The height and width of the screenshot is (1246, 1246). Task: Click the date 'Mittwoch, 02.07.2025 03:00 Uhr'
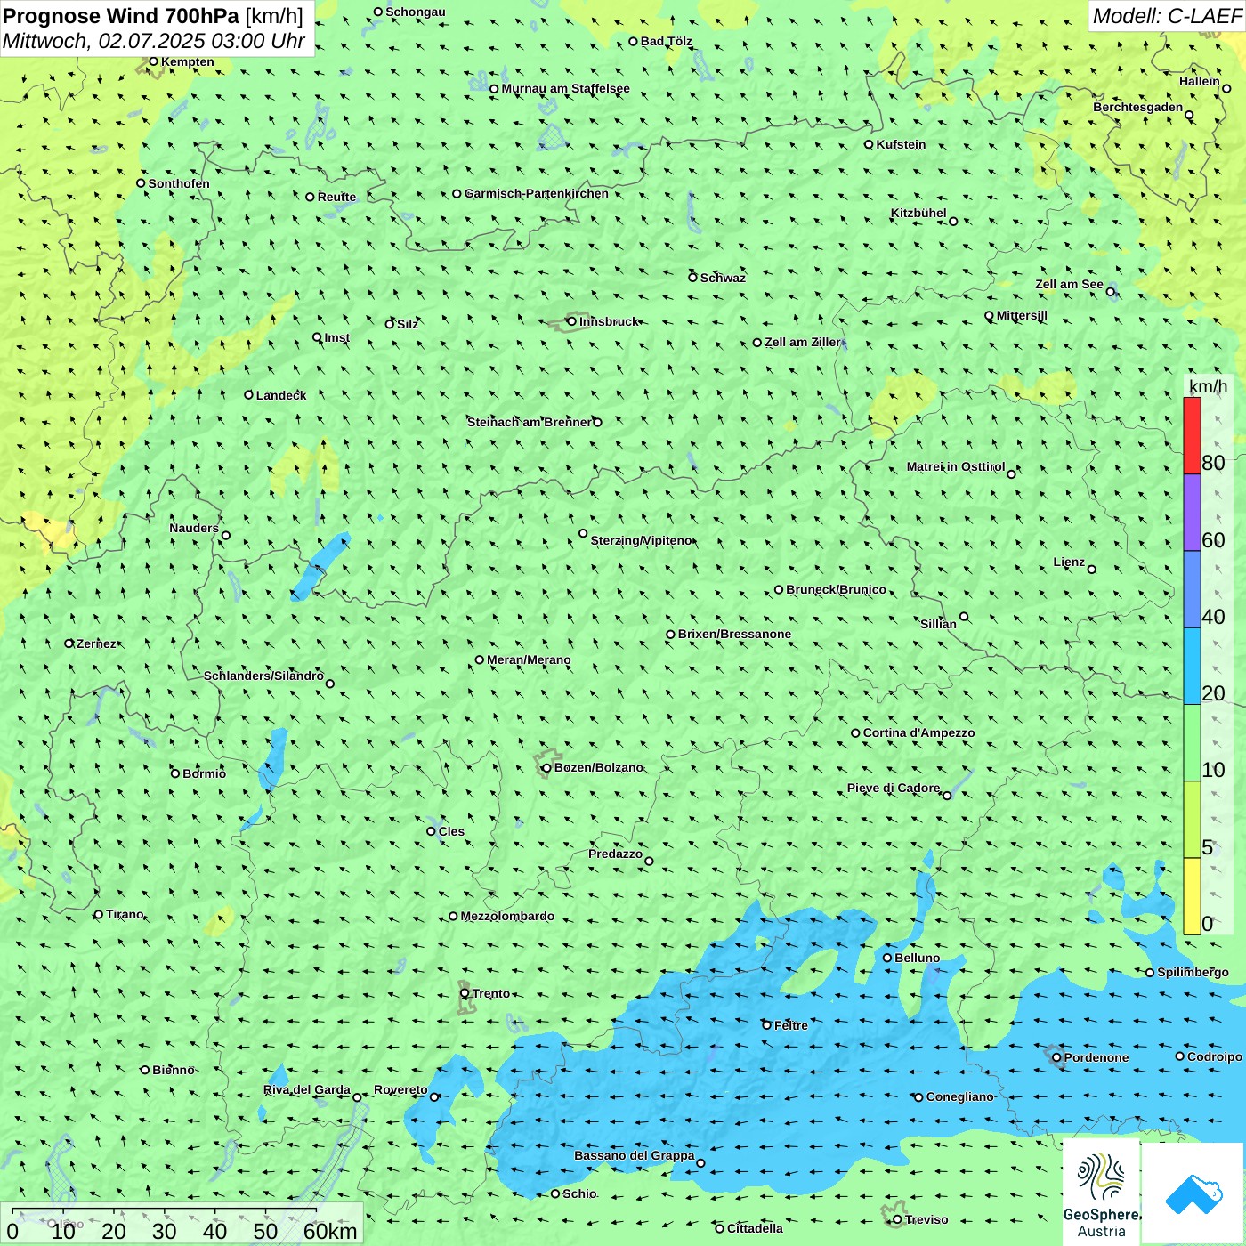(154, 41)
